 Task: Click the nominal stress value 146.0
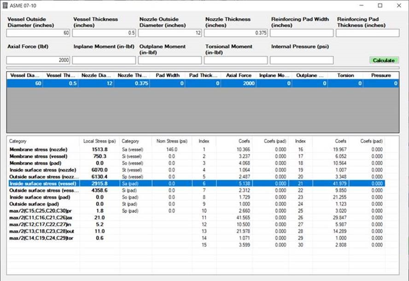click(x=172, y=149)
